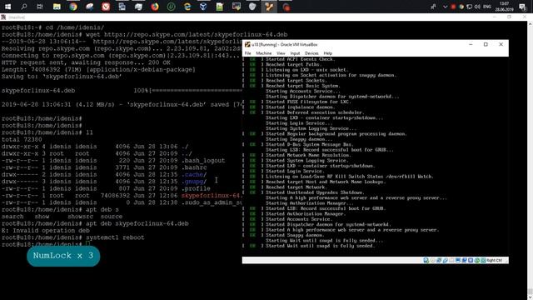Image resolution: width=533 pixels, height=300 pixels.
Task: Switch the ENG input language indicator
Action: tap(487, 7)
